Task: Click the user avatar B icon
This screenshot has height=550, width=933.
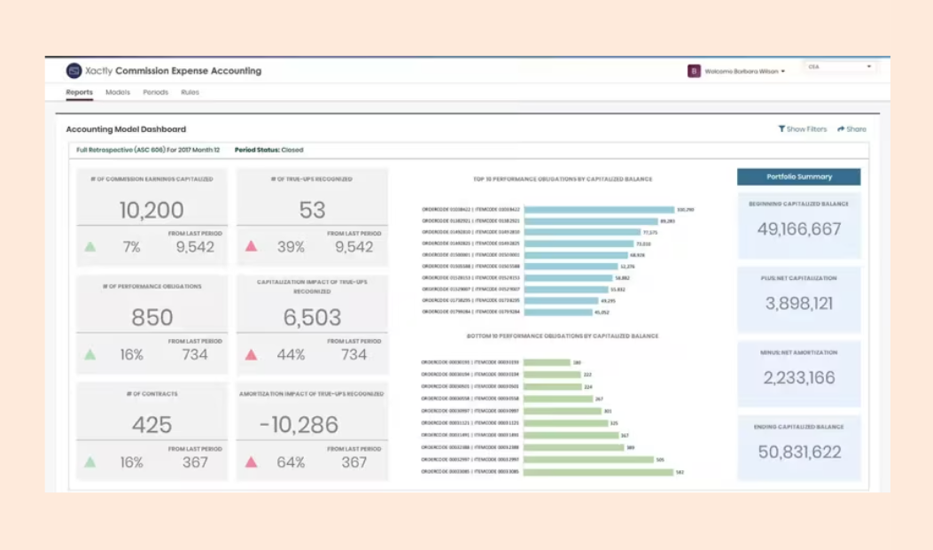Action: coord(693,71)
